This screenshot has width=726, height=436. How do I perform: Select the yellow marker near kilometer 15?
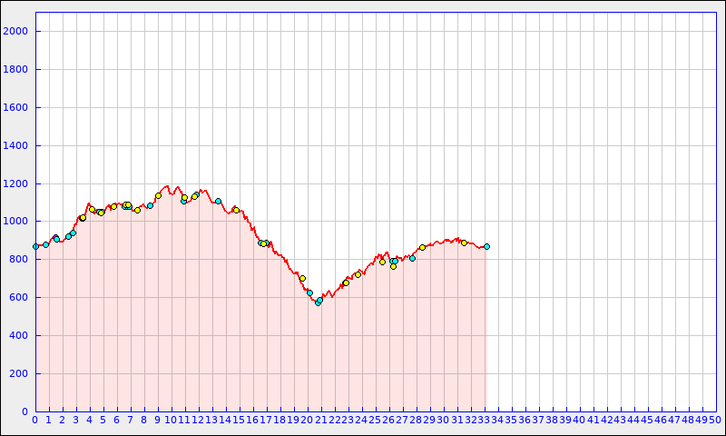pyautogui.click(x=236, y=210)
